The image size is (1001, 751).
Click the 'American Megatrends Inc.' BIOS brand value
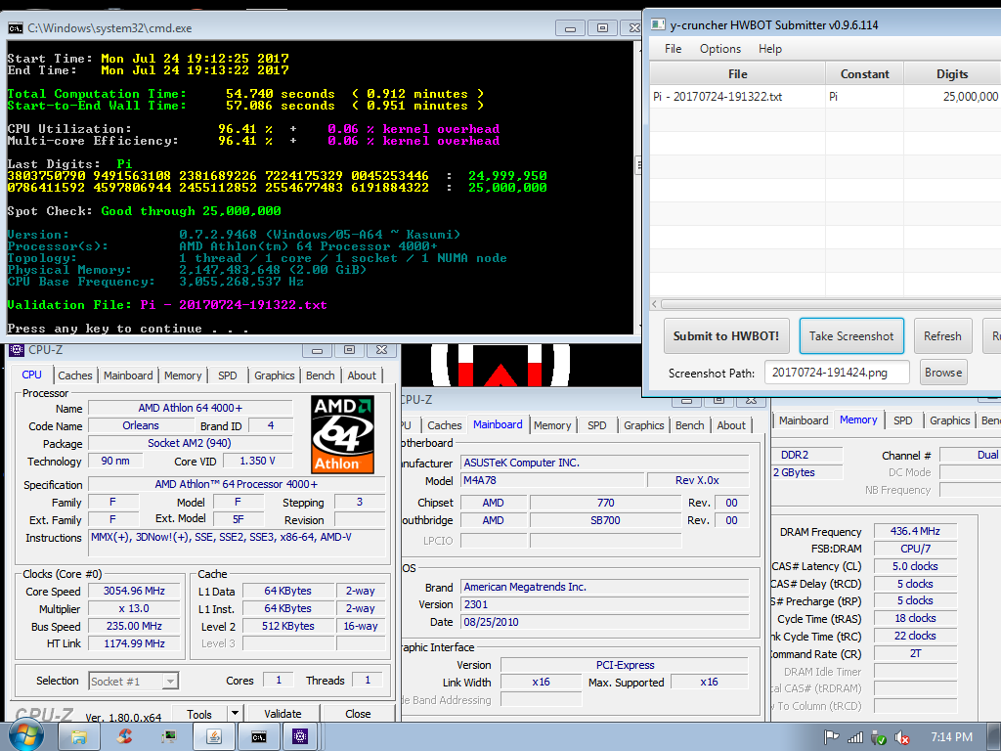[x=604, y=587]
